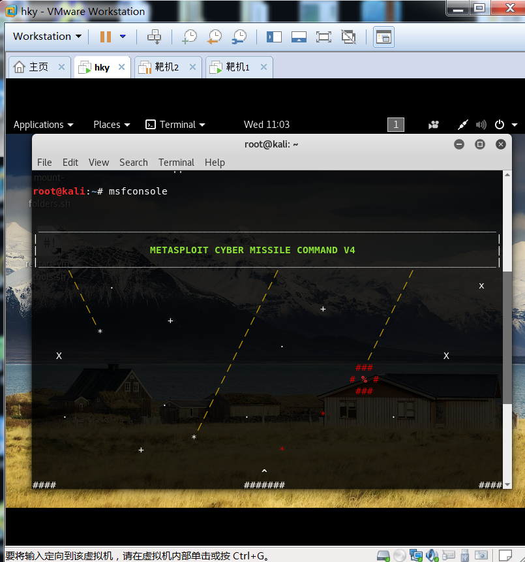Viewport: 525px width, 562px height.
Task: Click the network adapter status icon
Action: point(416,555)
